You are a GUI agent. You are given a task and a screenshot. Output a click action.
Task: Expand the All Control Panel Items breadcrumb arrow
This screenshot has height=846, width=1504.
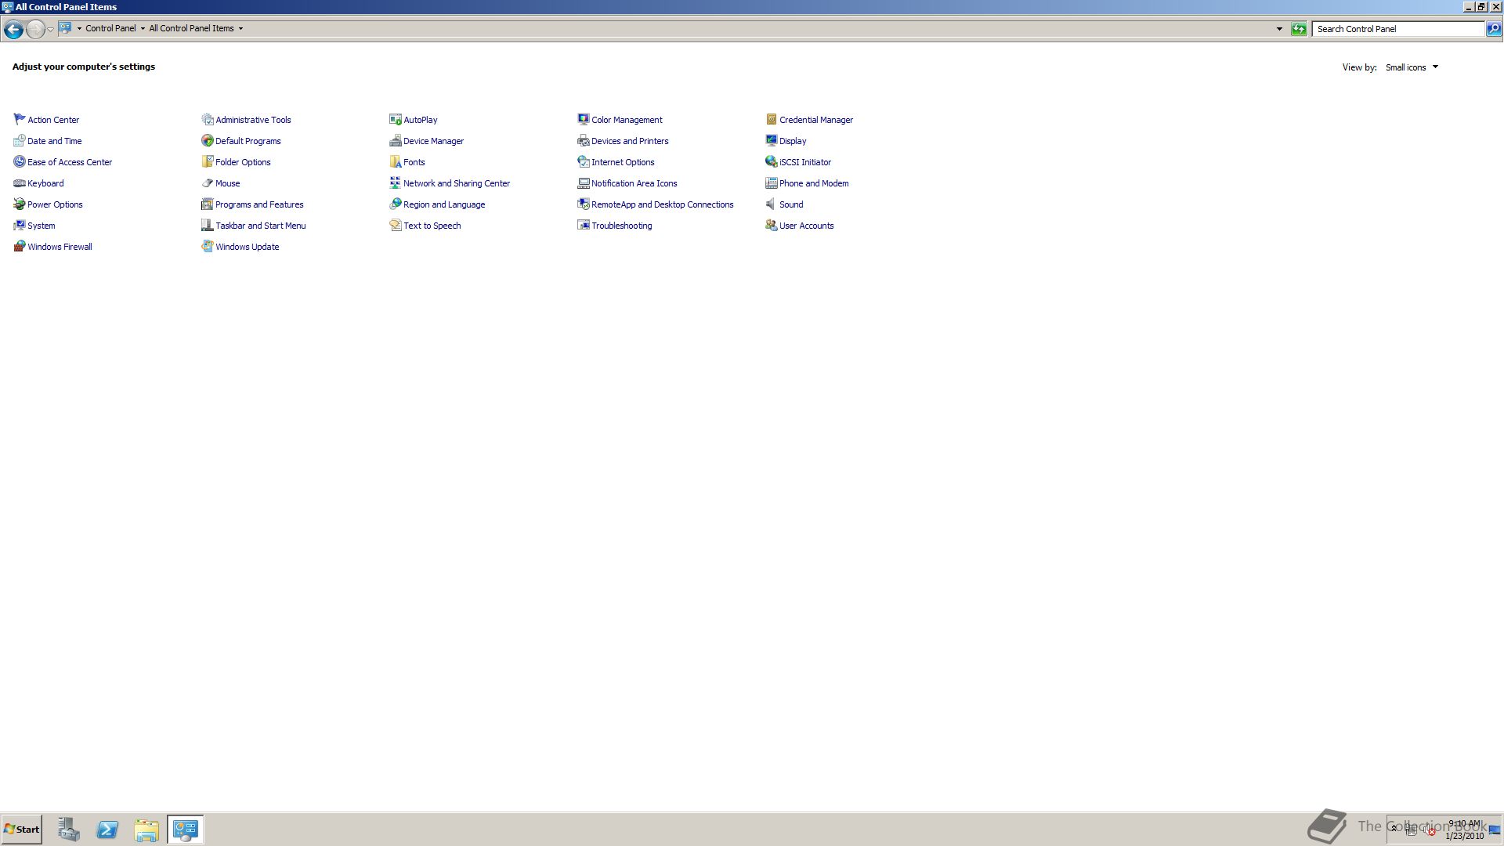point(240,28)
